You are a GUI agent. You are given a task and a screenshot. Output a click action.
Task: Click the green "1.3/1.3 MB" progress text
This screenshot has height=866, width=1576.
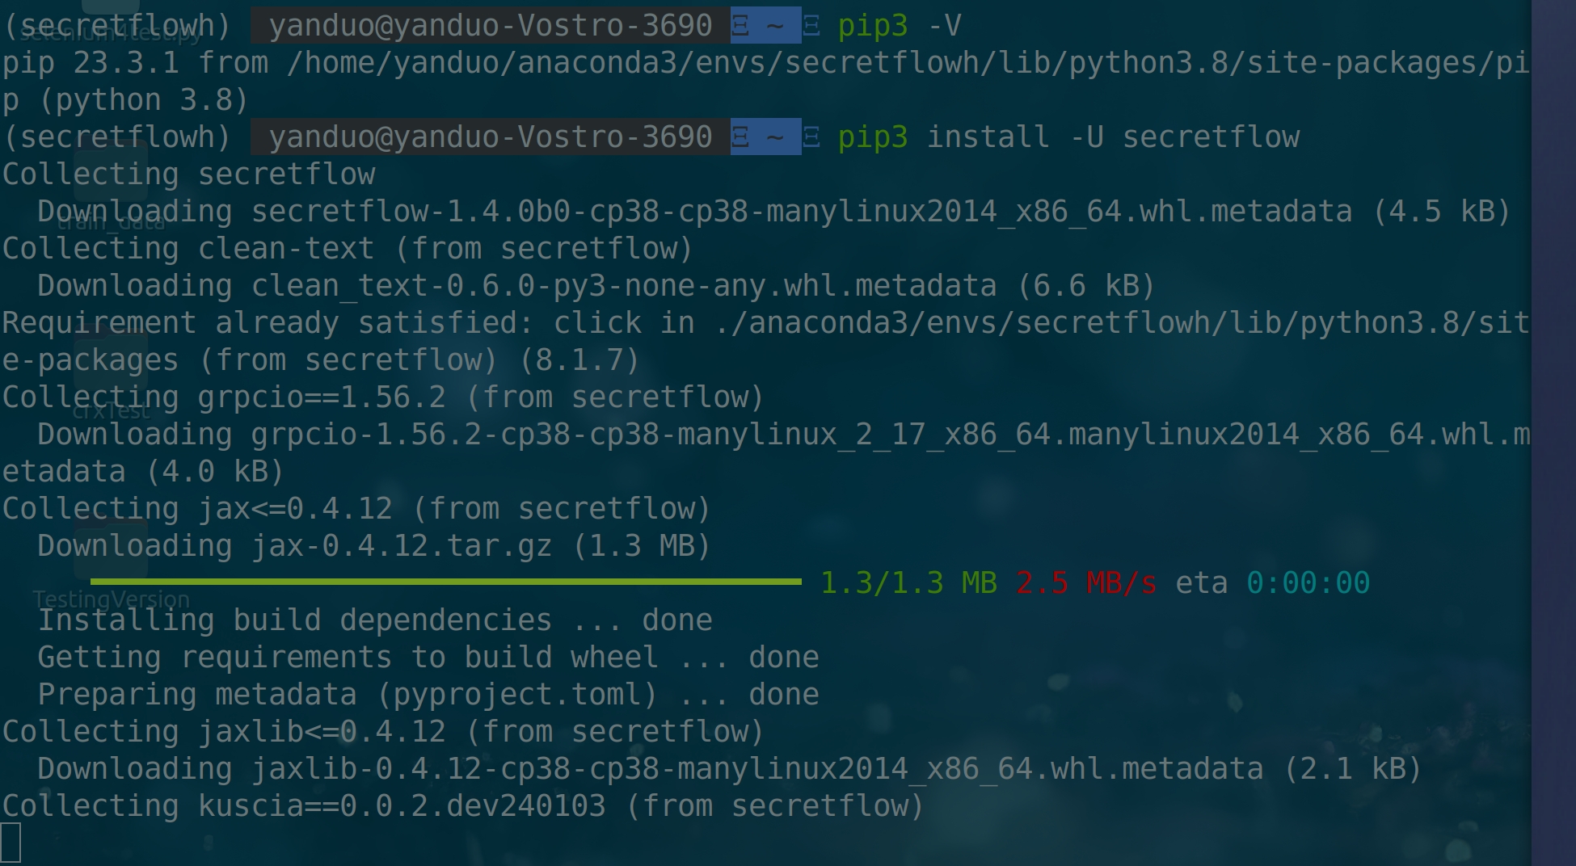tap(908, 582)
